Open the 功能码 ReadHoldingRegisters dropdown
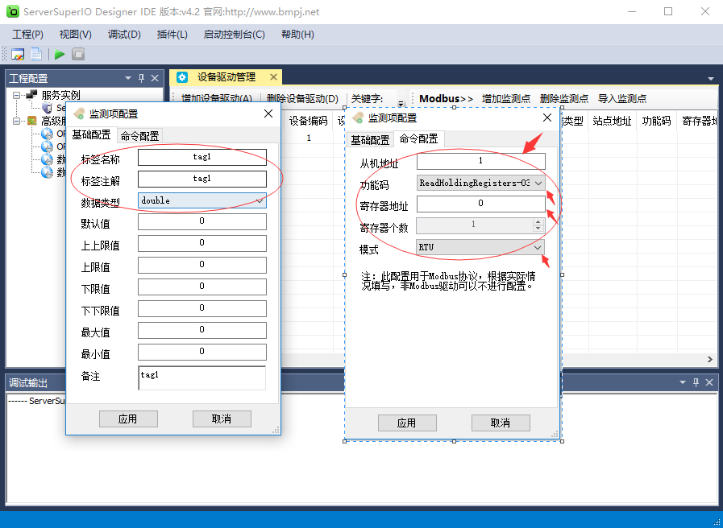The width and height of the screenshot is (723, 528). [538, 184]
